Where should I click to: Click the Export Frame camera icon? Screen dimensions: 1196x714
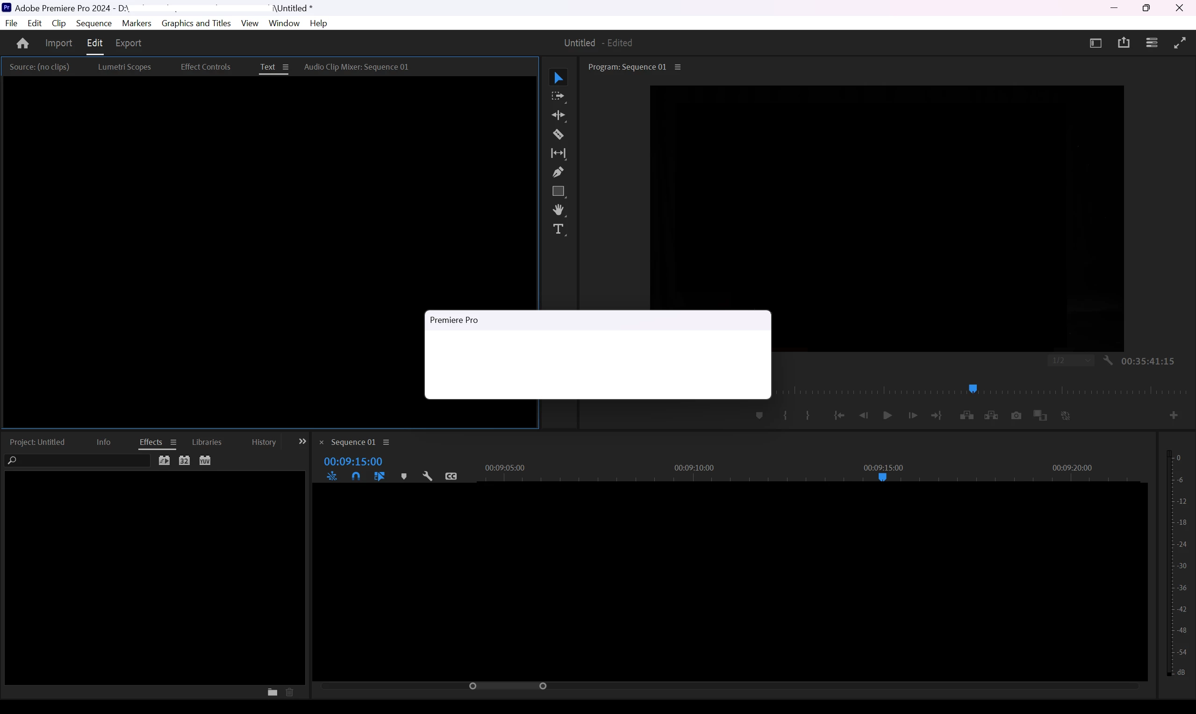tap(1016, 415)
